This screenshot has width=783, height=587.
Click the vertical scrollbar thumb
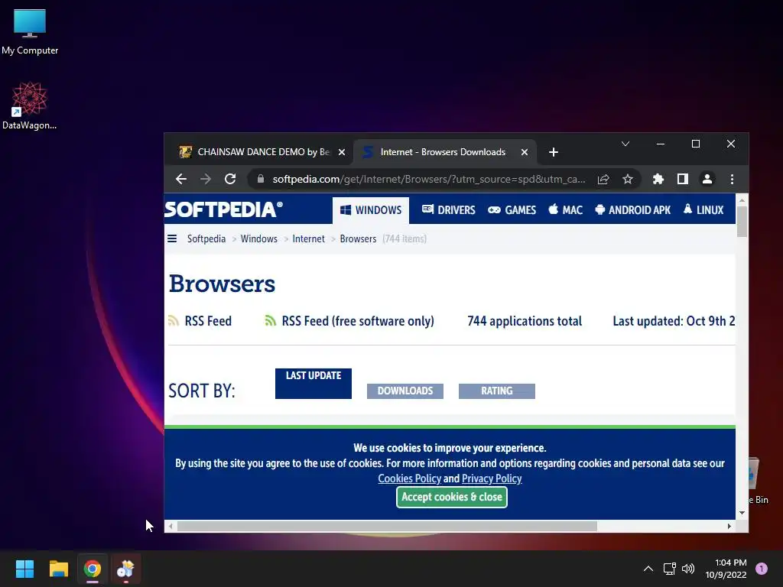[742, 222]
